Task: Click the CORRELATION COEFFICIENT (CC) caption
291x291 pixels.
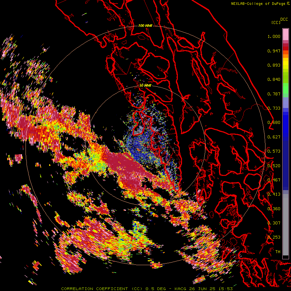Action: [x=102, y=289]
